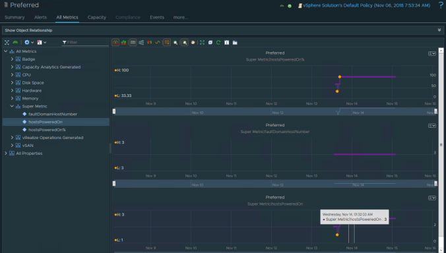Click the blue gear icon above tree
446x253 pixels.
(x=27, y=42)
